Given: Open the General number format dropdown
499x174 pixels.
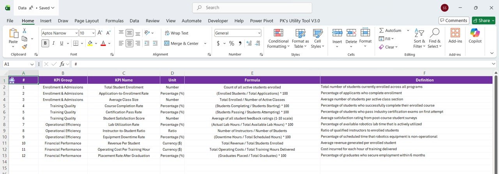Looking at the screenshot, I should (x=259, y=33).
